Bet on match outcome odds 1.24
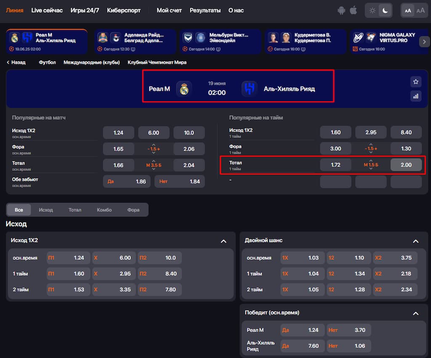 118,133
